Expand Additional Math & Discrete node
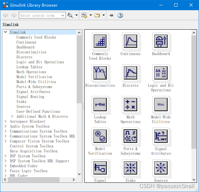199x192 pixels. [12, 116]
